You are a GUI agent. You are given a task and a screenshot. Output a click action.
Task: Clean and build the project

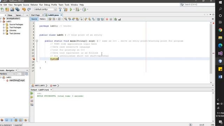coord(65,9)
